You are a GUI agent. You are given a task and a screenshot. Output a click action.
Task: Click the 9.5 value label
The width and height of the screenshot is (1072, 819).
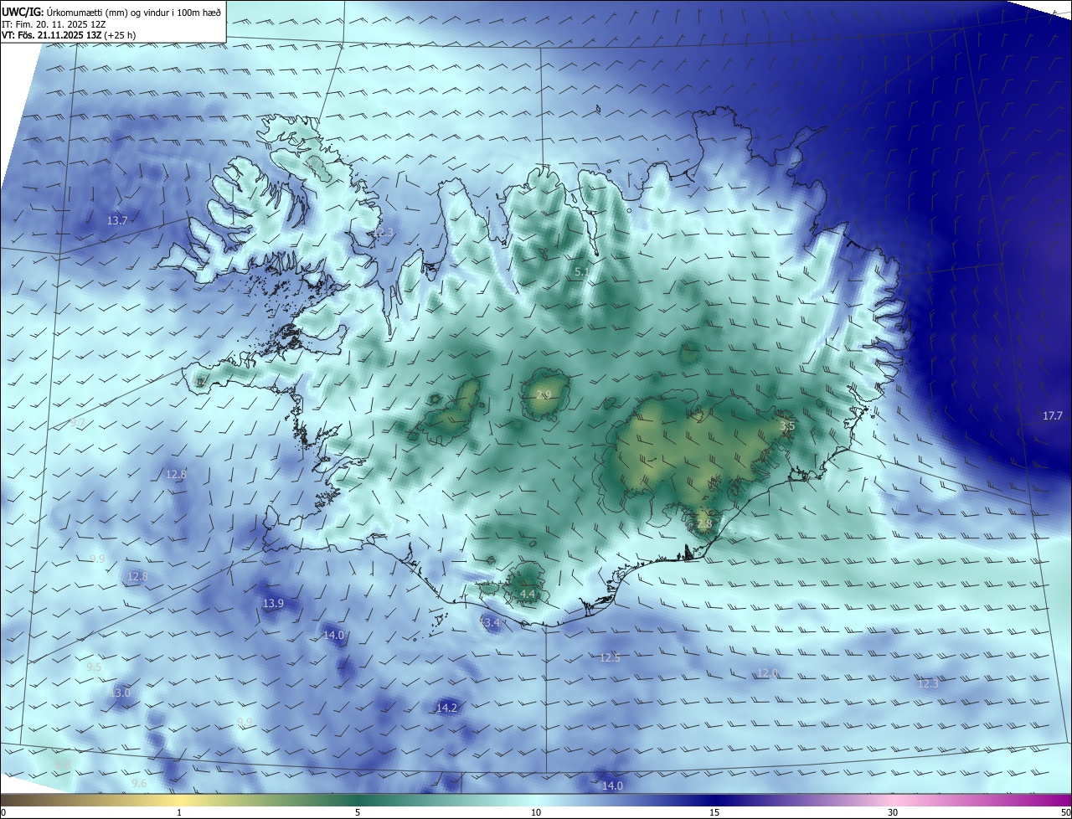coord(94,667)
